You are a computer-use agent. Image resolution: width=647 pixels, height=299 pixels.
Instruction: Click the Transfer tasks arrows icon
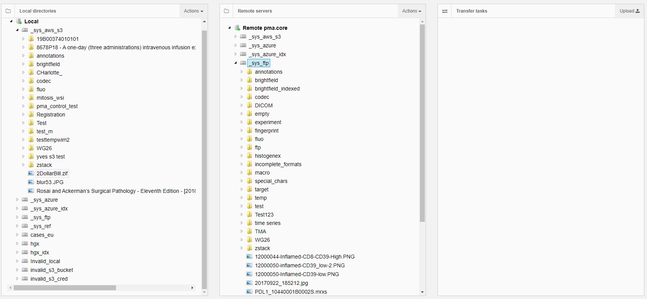[445, 11]
